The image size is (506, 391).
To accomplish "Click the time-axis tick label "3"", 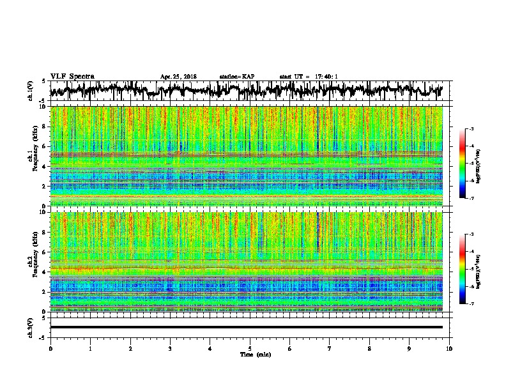I will pyautogui.click(x=170, y=349).
